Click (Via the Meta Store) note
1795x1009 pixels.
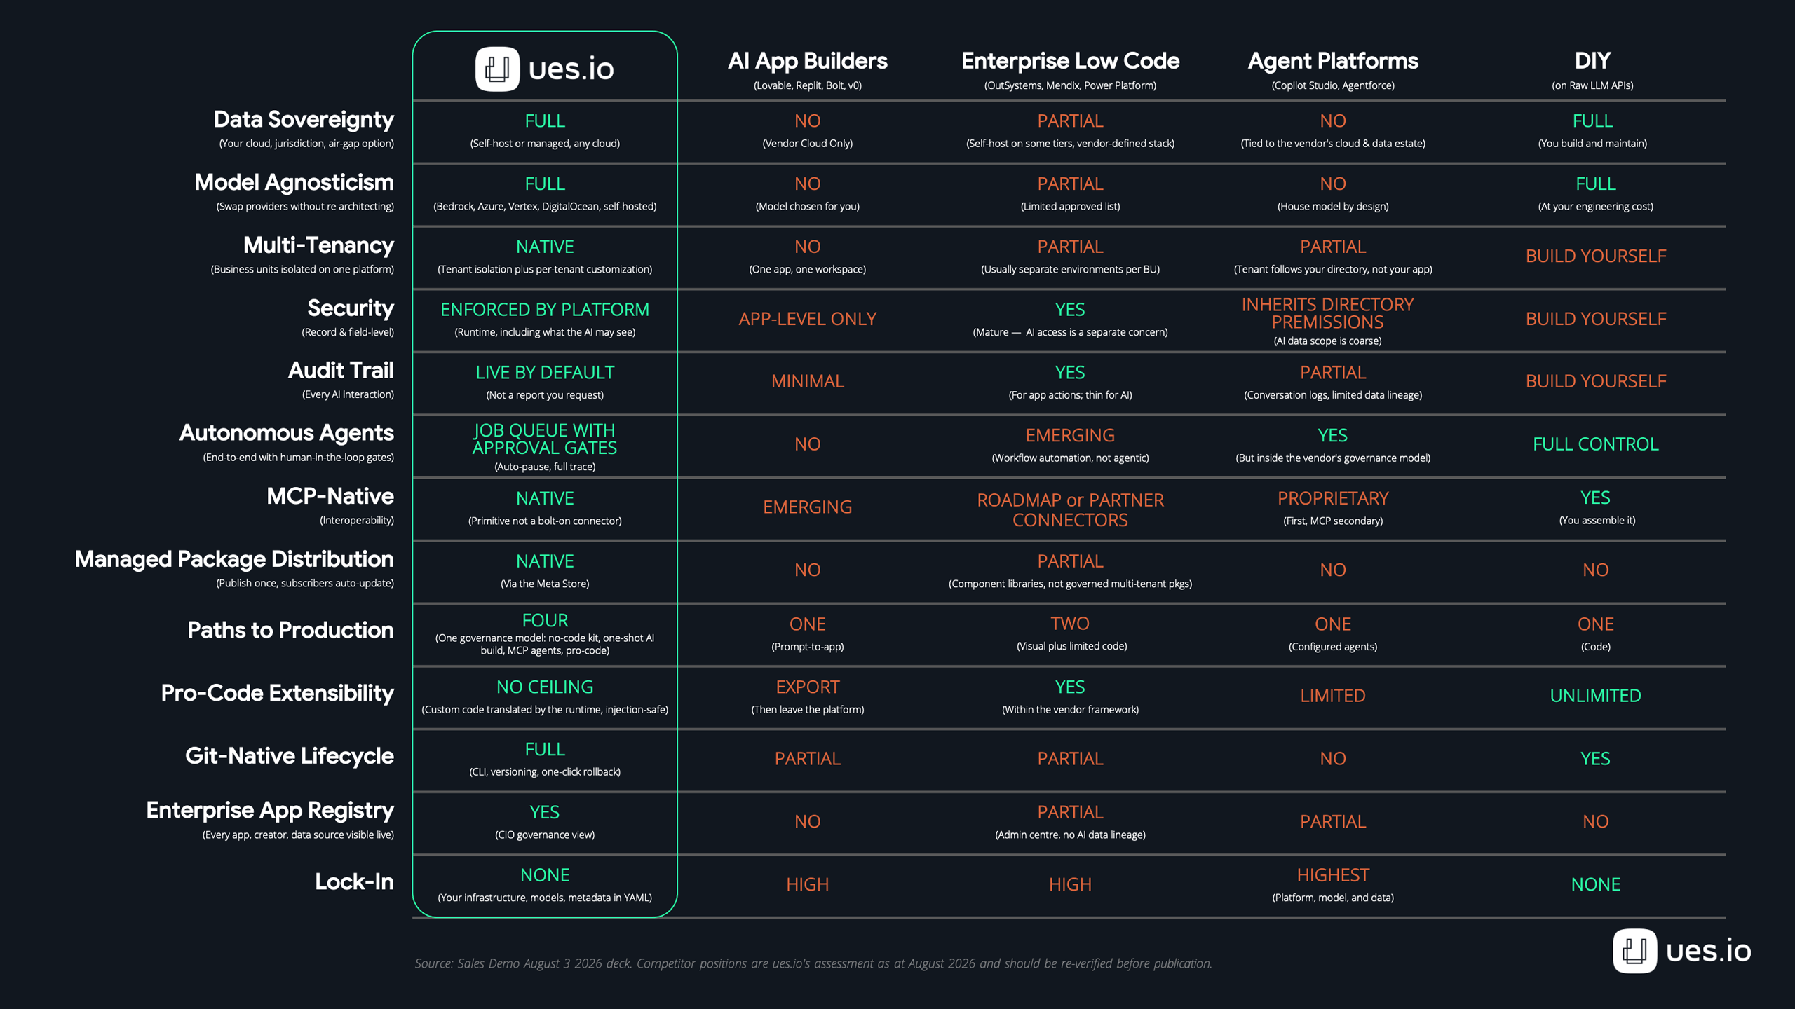click(x=545, y=584)
